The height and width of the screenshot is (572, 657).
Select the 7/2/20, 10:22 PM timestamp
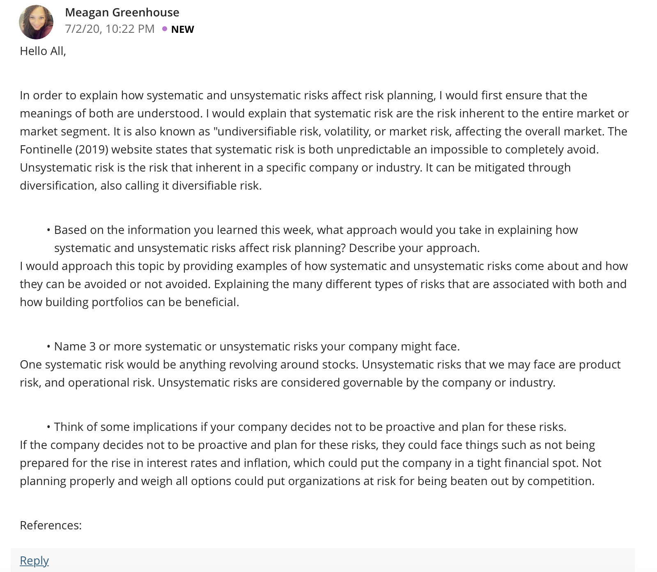(110, 29)
